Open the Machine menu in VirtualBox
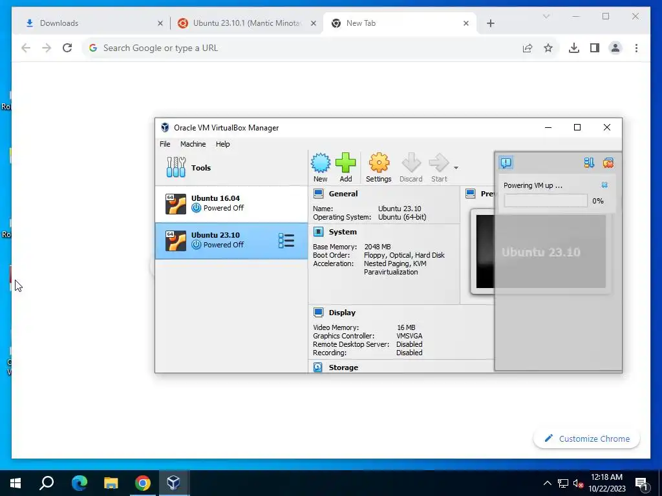The width and height of the screenshot is (662, 496). [x=193, y=144]
